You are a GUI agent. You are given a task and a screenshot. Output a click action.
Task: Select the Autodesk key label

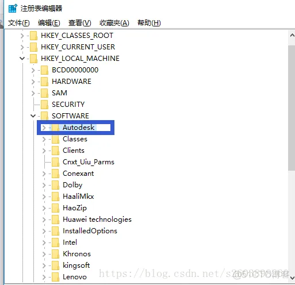(x=79, y=128)
